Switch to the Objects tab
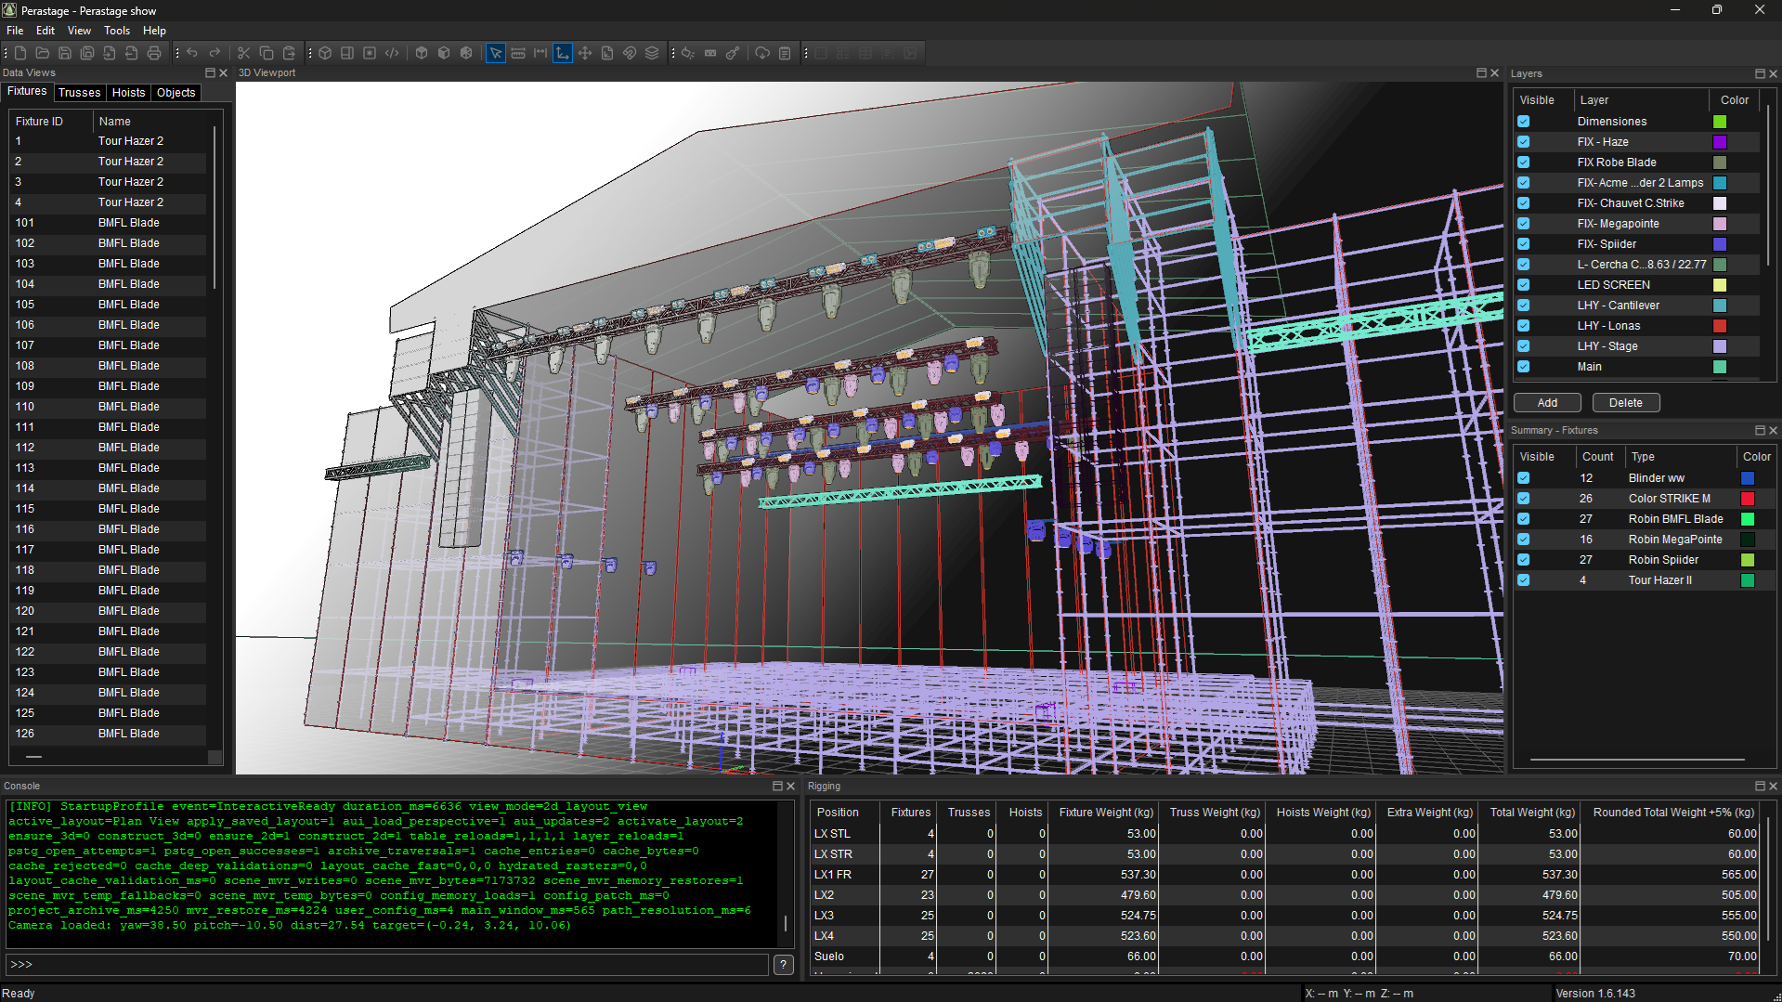Screen dimensions: 1782x1002 (x=176, y=93)
